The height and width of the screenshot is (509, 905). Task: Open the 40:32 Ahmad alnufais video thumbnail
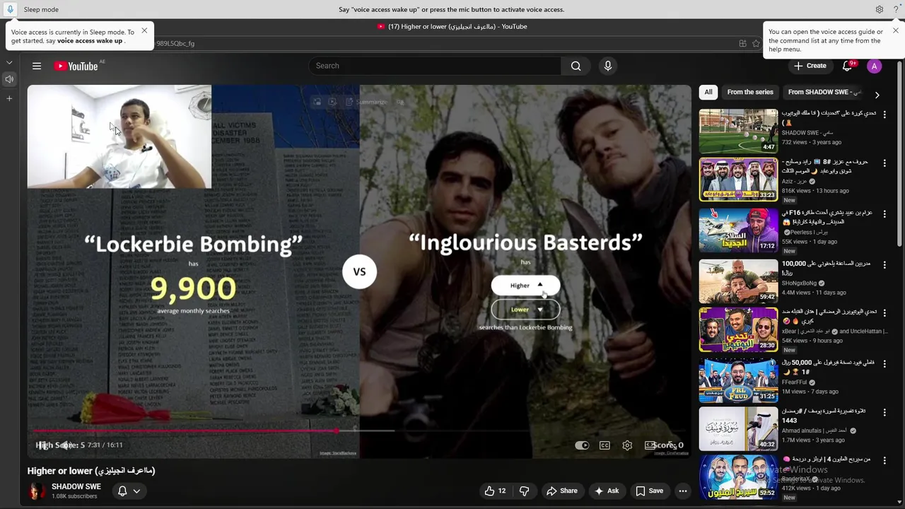[738, 428]
